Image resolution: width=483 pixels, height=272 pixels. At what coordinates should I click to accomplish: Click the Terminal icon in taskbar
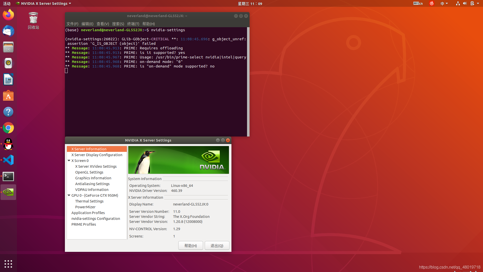pos(8,176)
